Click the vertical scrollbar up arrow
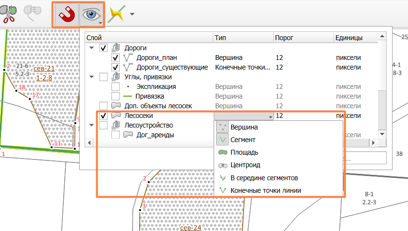The width and height of the screenshot is (408, 231). click(x=382, y=36)
